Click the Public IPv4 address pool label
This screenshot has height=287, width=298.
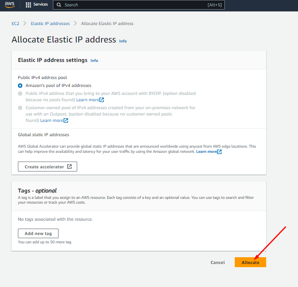pyautogui.click(x=43, y=77)
